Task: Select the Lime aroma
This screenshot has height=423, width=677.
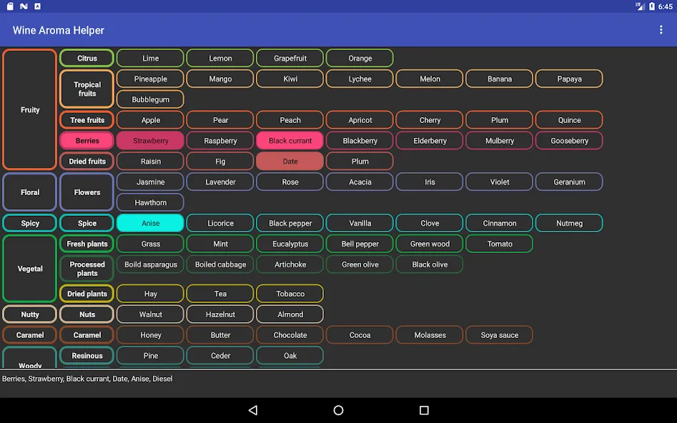Action: [150, 59]
